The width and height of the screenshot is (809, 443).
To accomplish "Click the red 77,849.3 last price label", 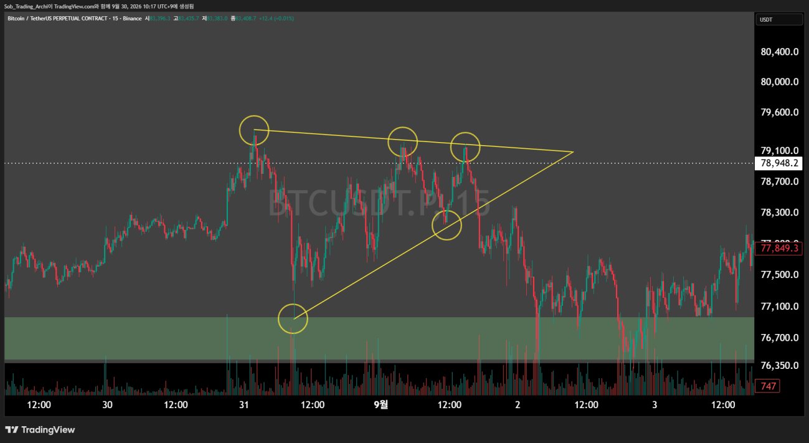I will click(779, 249).
